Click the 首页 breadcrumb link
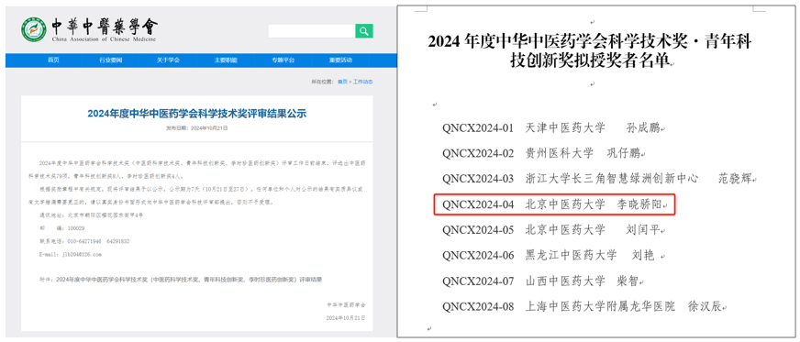The height and width of the screenshot is (342, 800). (x=342, y=82)
